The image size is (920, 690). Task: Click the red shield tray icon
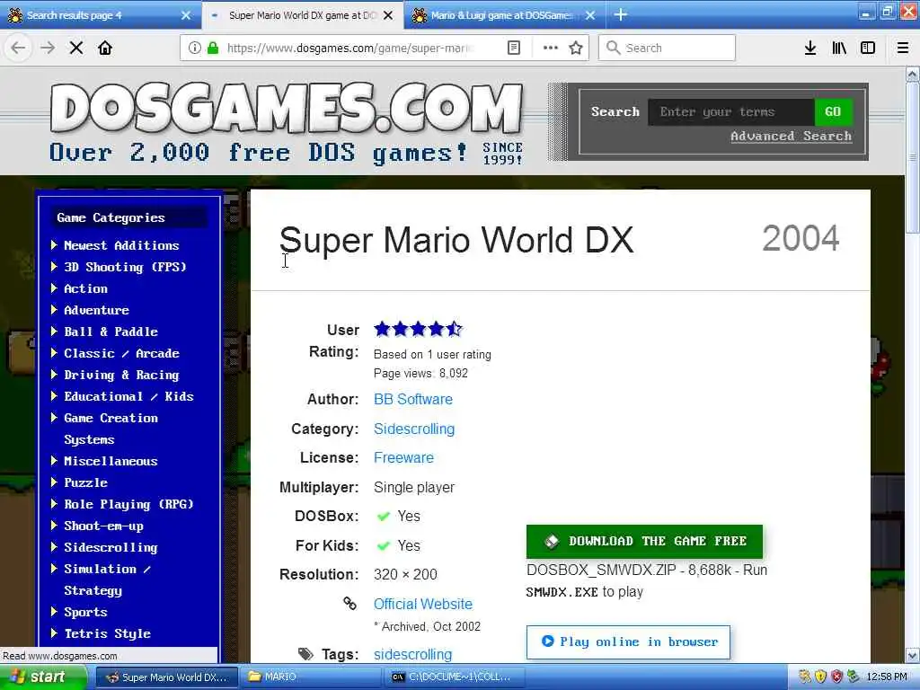836,677
